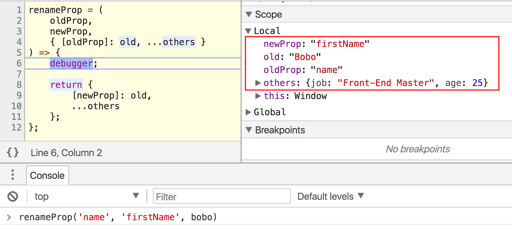Click ...others on code line 10
The width and height of the screenshot is (512, 230).
click(x=96, y=106)
